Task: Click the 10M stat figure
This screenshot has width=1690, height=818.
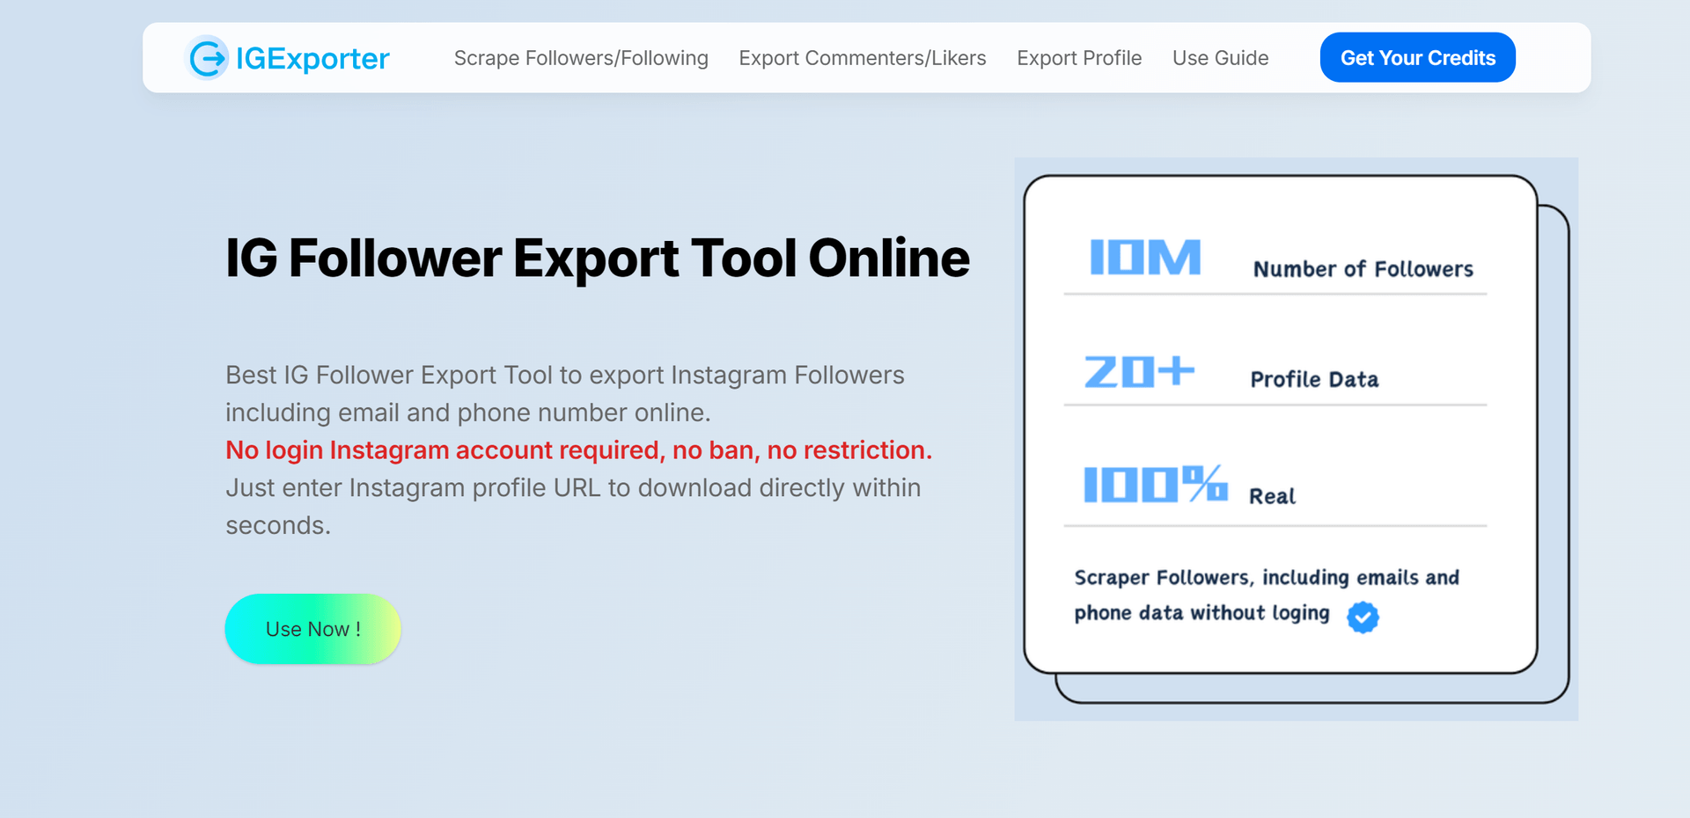Action: (x=1145, y=258)
